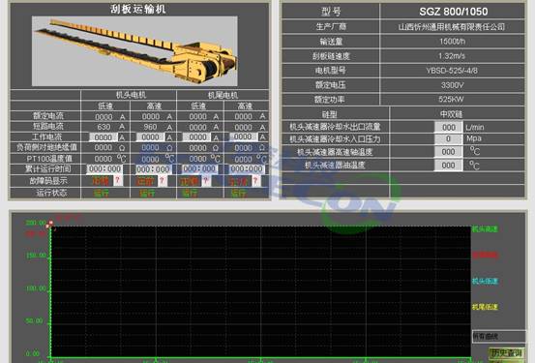Click the head motor low-speed 运行 status indicator
This screenshot has width=535, height=363.
pyautogui.click(x=102, y=194)
